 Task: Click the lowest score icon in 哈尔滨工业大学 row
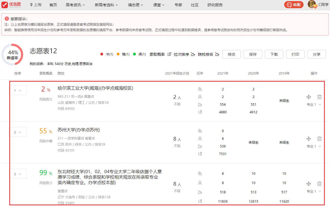pos(200,104)
